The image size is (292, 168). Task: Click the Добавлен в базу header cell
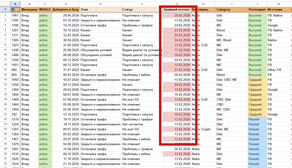coord(66,9)
